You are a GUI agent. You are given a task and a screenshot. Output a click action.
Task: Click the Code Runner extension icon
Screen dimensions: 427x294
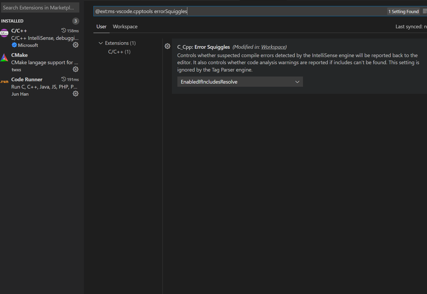[x=4, y=81]
